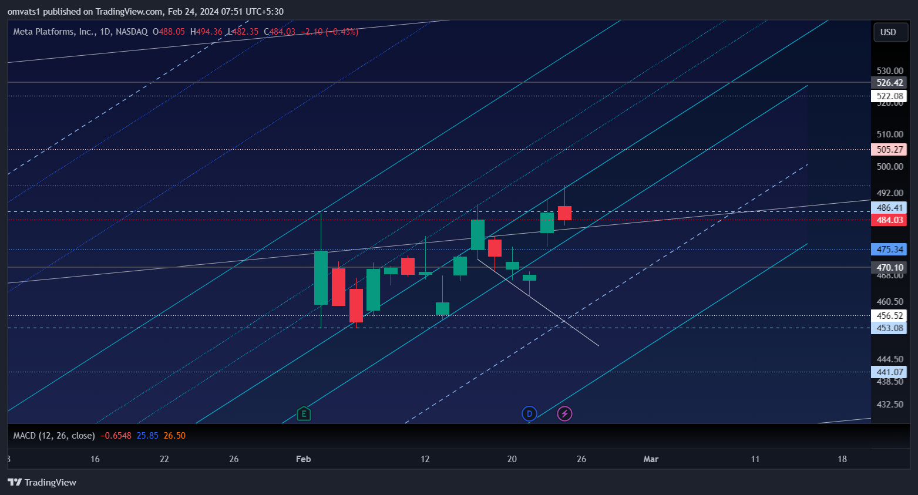Click the earnings 'E' marker icon
The height and width of the screenshot is (495, 918).
coord(304,414)
